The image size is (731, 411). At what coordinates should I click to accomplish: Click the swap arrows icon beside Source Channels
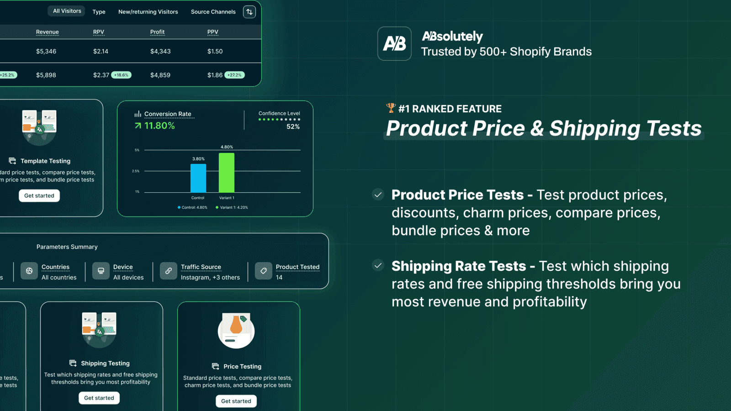pyautogui.click(x=249, y=12)
